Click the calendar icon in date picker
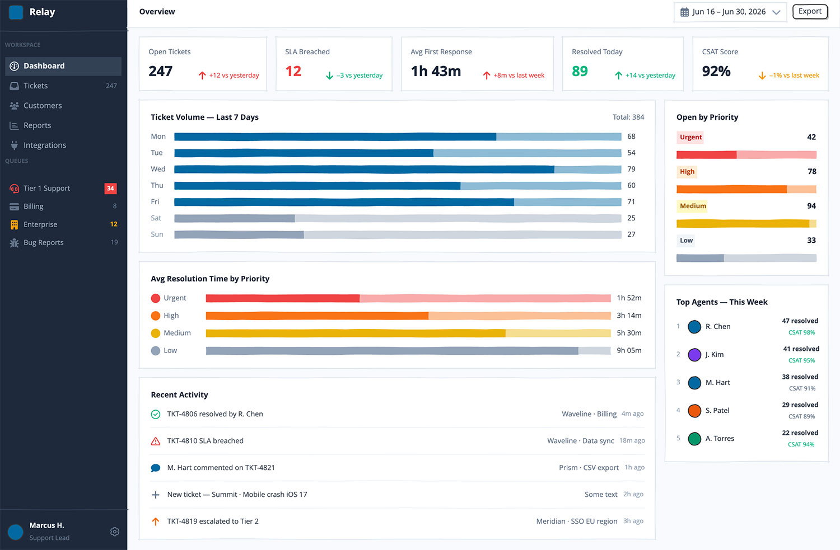Viewport: 840px width, 550px height. click(684, 12)
